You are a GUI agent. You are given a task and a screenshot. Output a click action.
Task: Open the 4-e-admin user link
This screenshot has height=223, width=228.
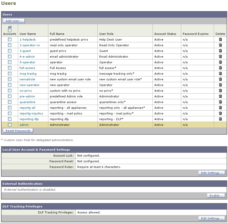coord(27,57)
